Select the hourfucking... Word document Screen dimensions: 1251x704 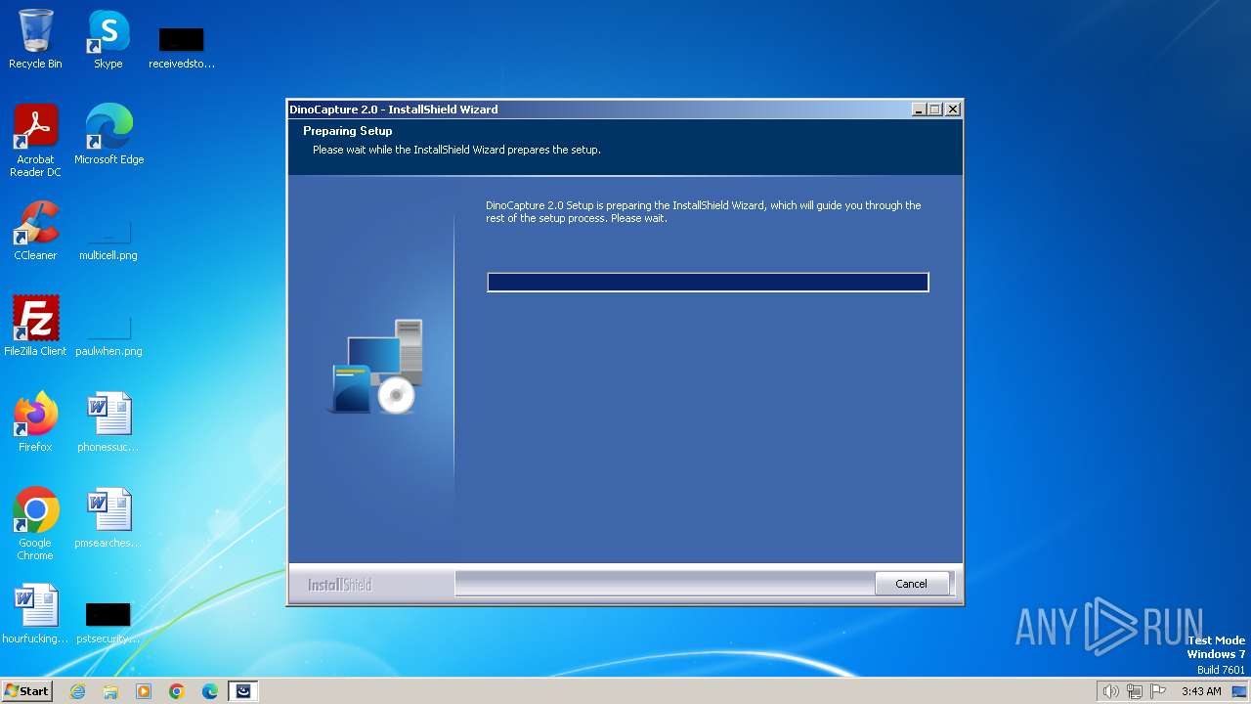(x=35, y=614)
